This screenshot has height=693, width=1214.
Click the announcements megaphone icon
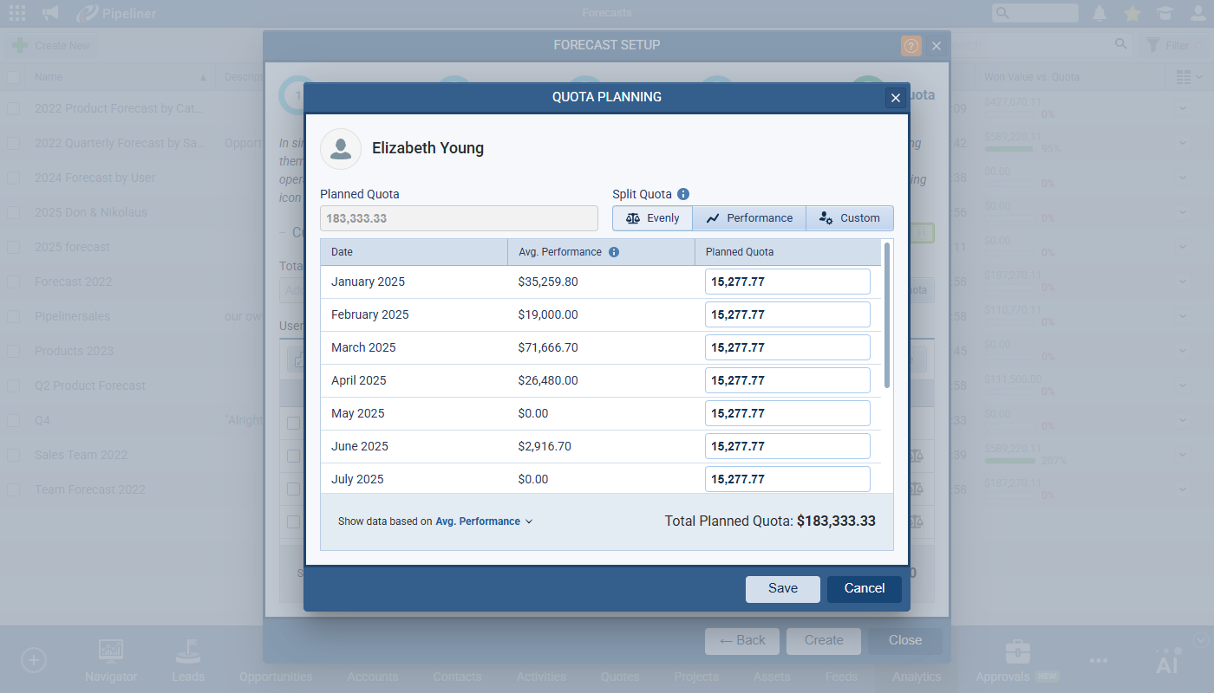tap(51, 13)
